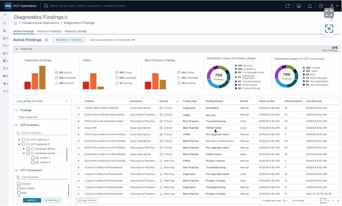
Task: Switch to Active Findings tab
Action: point(24,31)
